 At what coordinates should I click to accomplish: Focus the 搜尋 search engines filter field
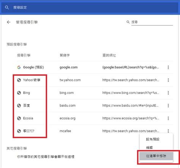pyautogui.click(x=152, y=22)
